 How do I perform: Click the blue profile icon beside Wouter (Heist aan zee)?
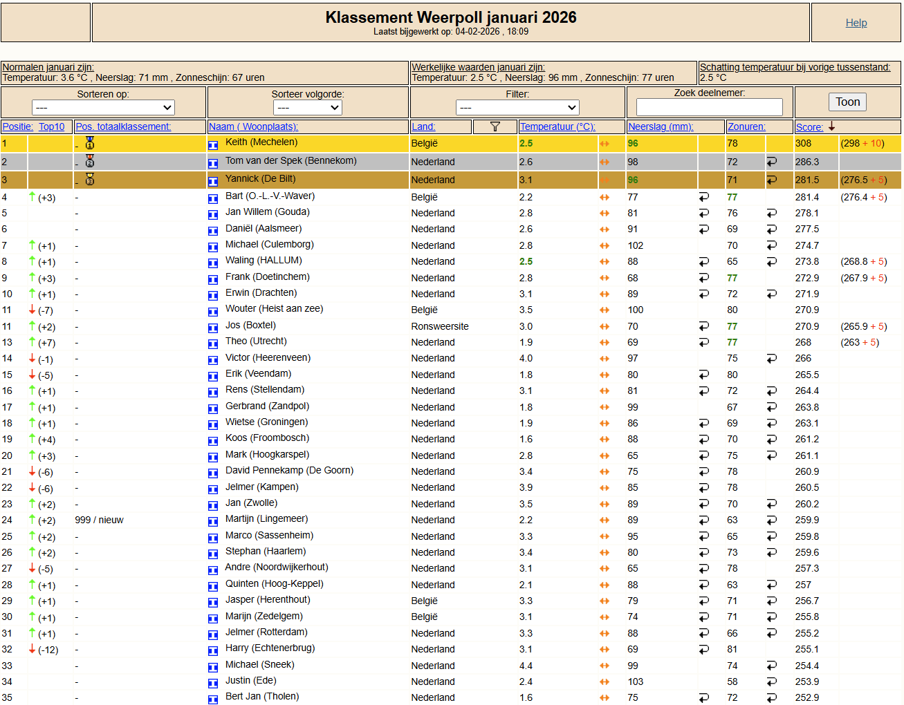pos(213,311)
